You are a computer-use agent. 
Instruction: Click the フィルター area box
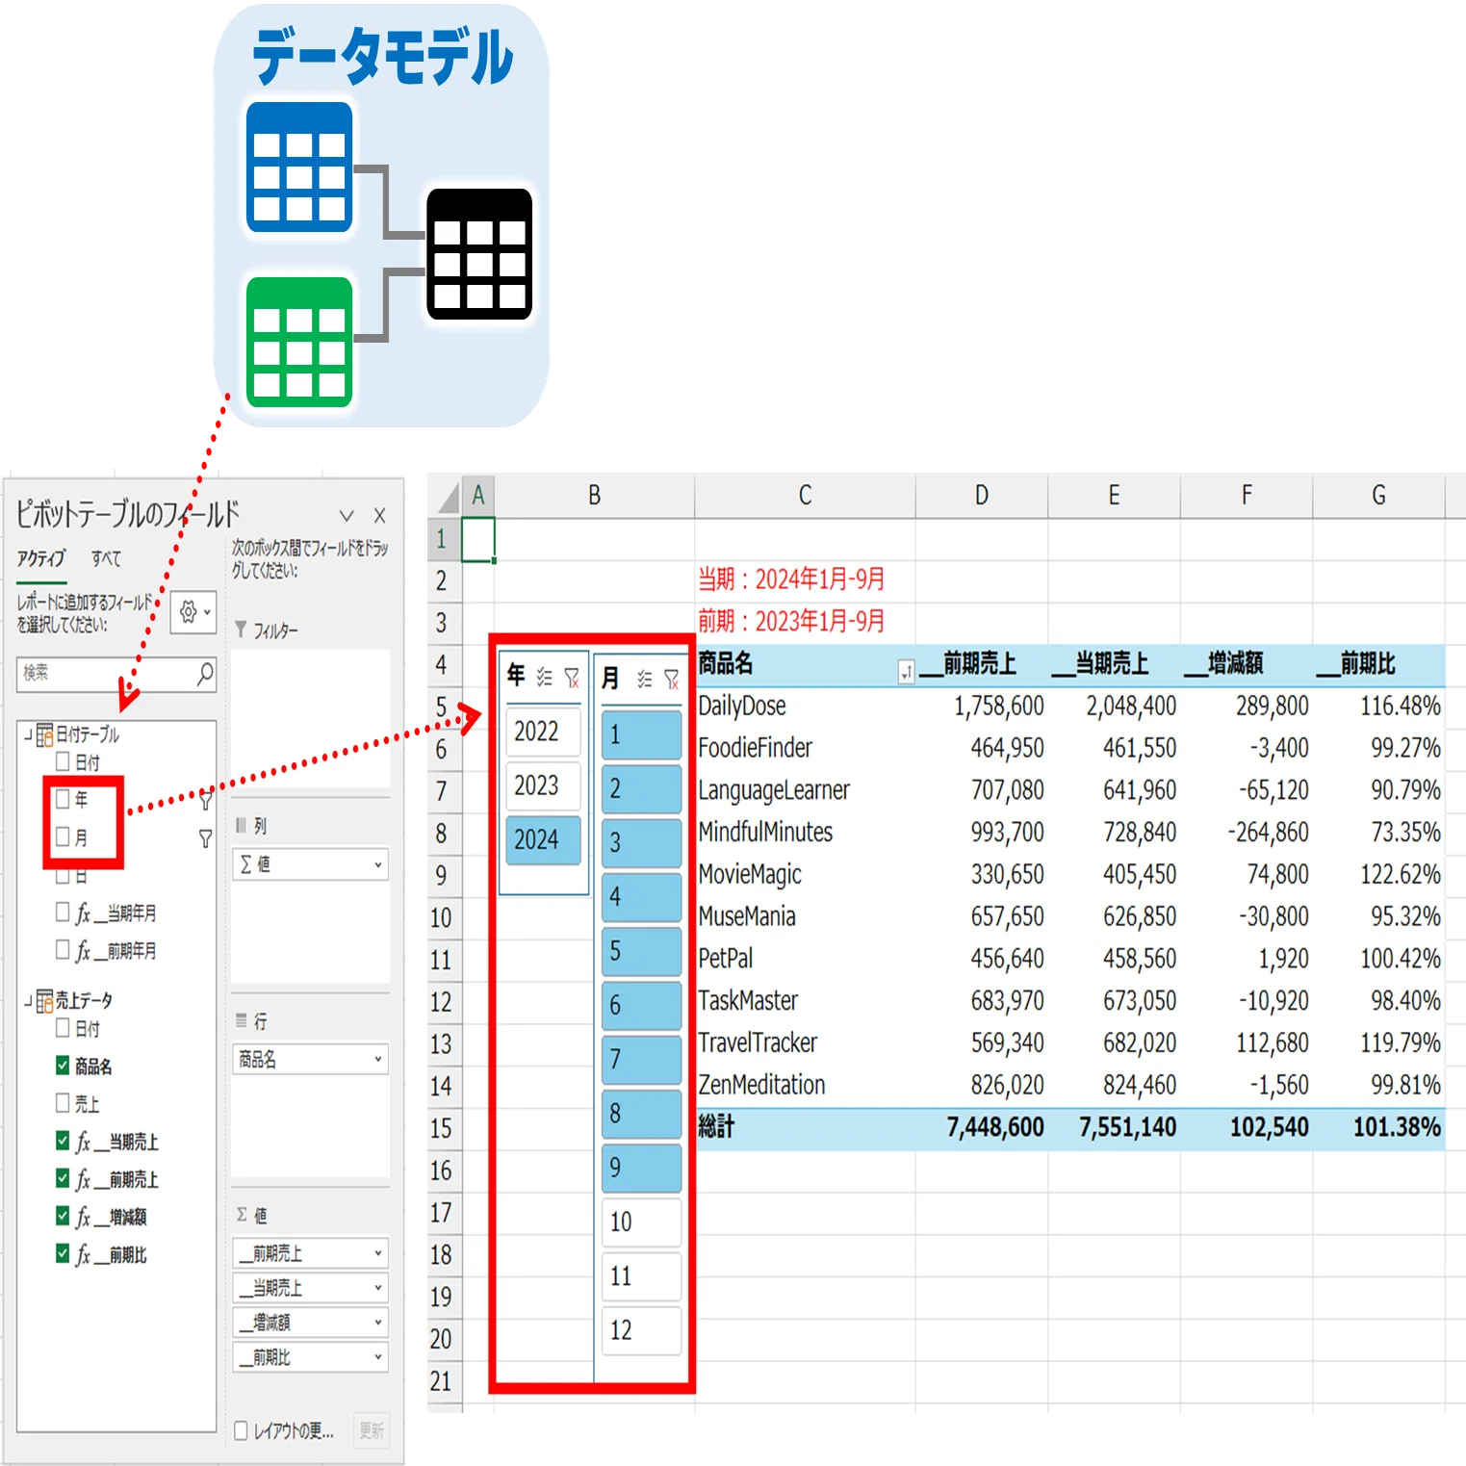click(311, 718)
